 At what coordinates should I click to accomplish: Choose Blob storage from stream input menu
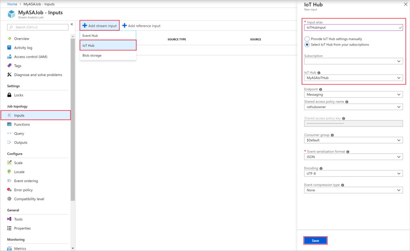tap(108, 55)
